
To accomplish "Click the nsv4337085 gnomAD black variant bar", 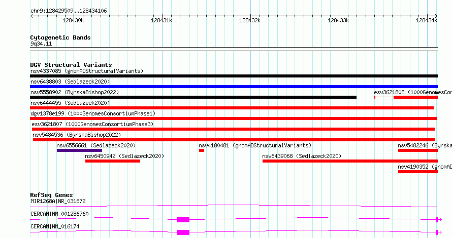I will (x=234, y=76).
